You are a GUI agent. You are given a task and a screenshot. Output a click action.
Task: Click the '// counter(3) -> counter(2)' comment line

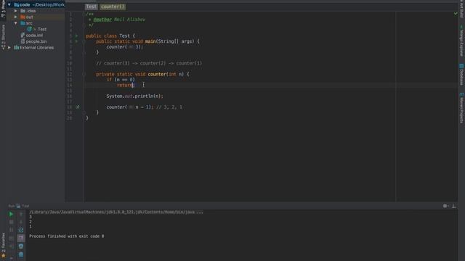149,63
